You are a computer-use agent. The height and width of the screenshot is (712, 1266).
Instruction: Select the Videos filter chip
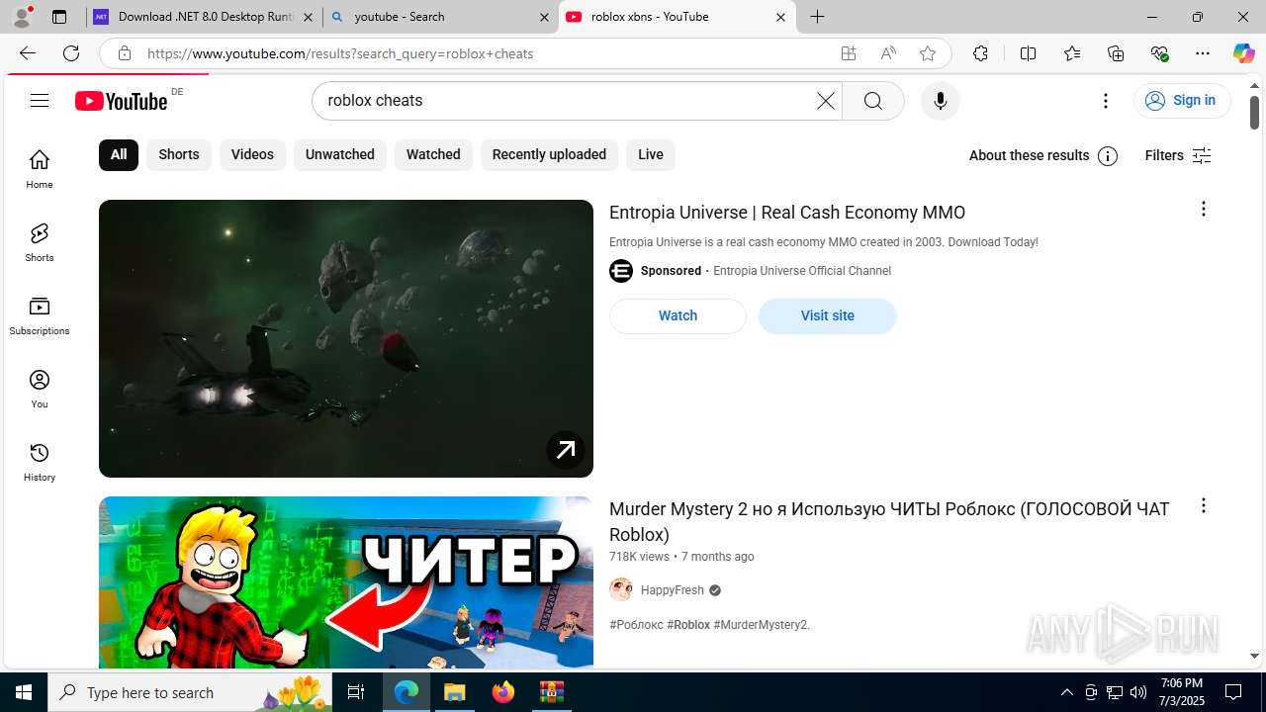[x=252, y=154]
